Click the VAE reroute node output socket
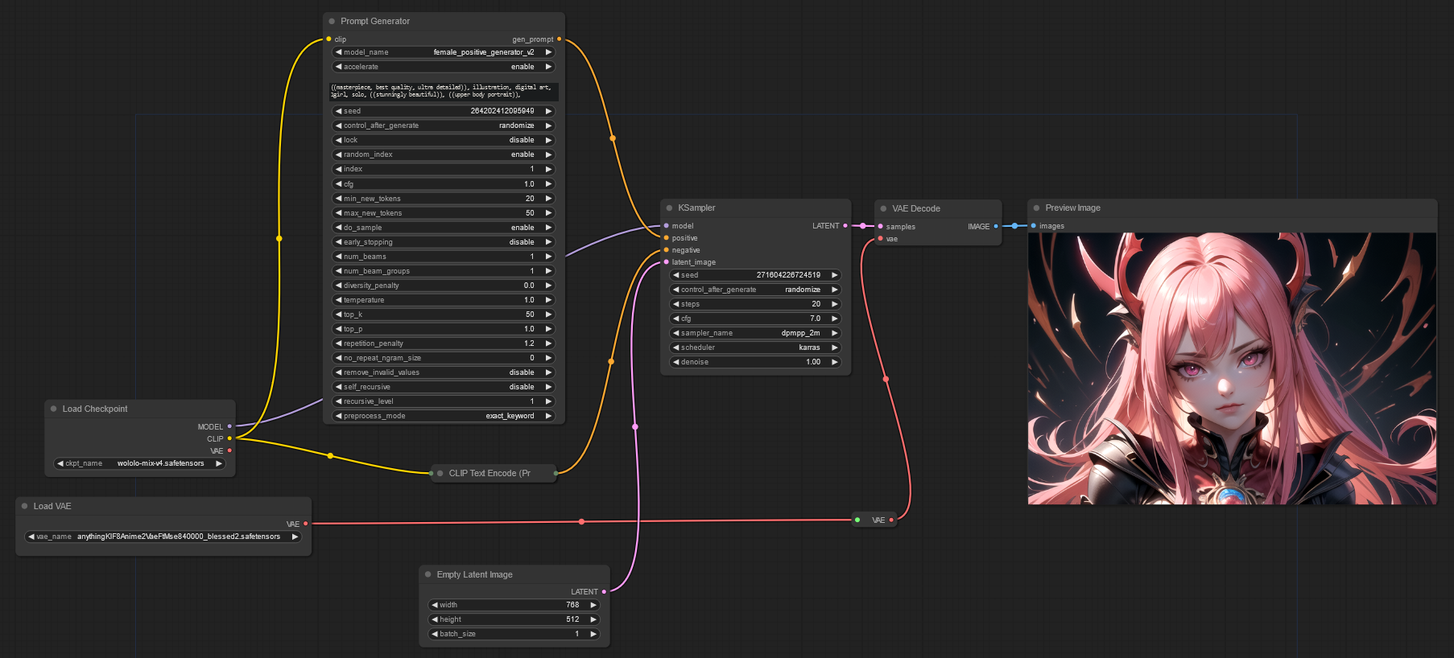Image resolution: width=1454 pixels, height=658 pixels. (x=891, y=520)
